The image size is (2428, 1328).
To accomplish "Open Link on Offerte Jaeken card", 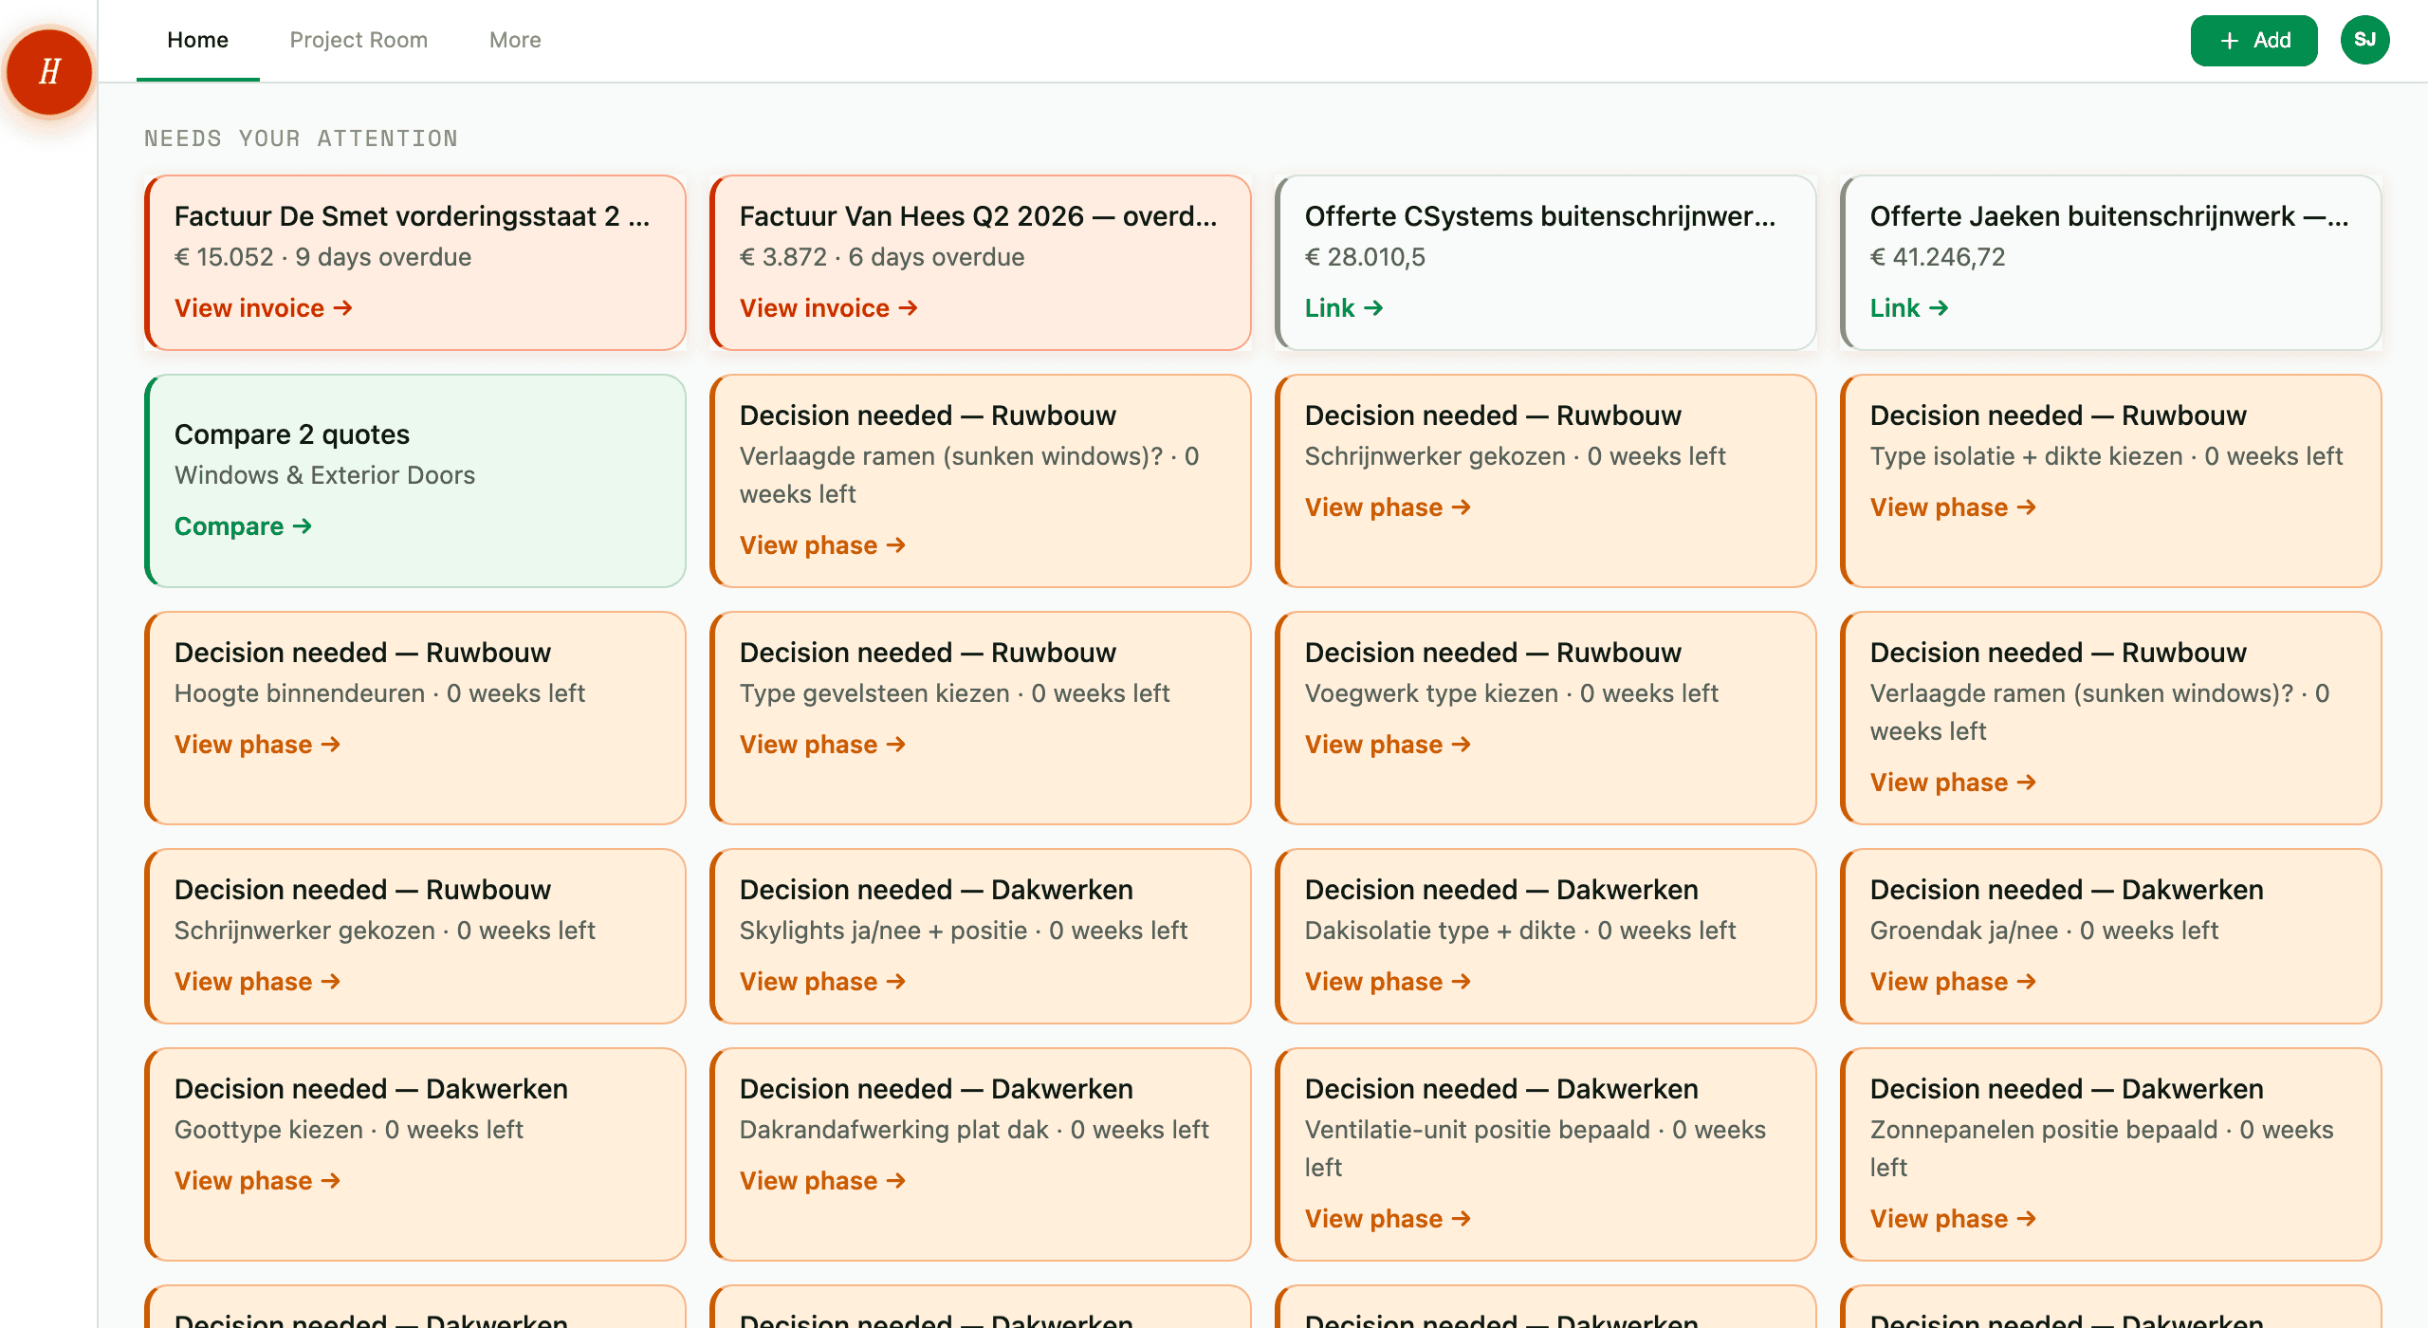I will click(x=1908, y=308).
